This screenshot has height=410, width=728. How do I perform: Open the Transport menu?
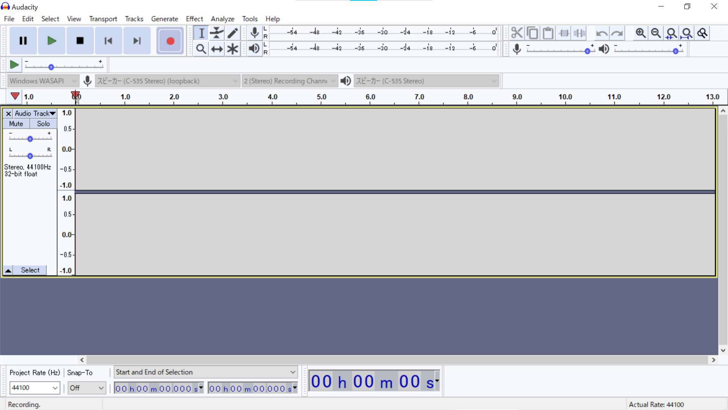pos(103,19)
